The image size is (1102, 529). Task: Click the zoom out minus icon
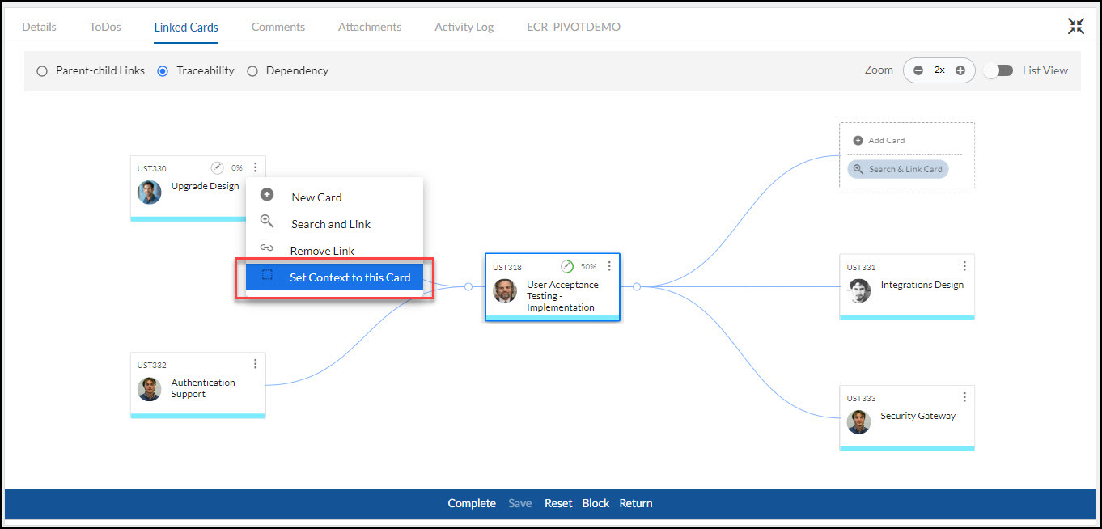pyautogui.click(x=918, y=70)
